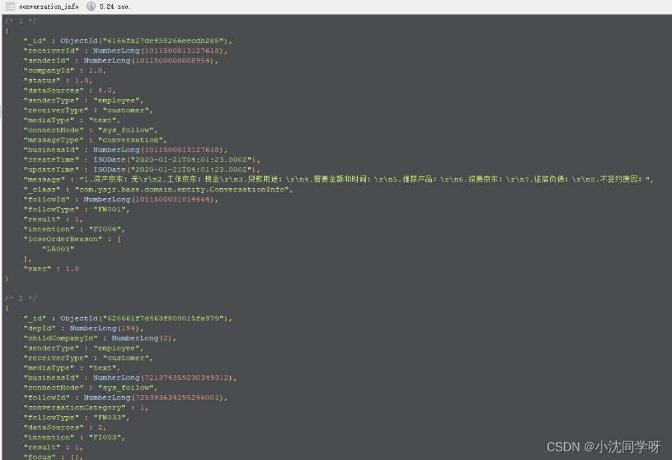Click the updateTime ISODate line

142,170
